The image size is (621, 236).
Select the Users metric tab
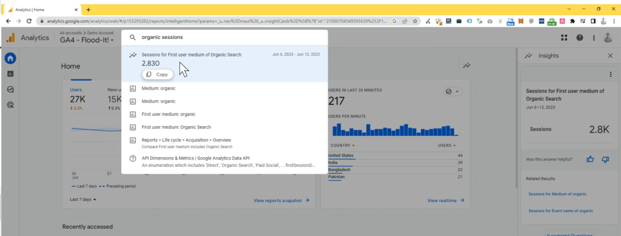point(76,90)
